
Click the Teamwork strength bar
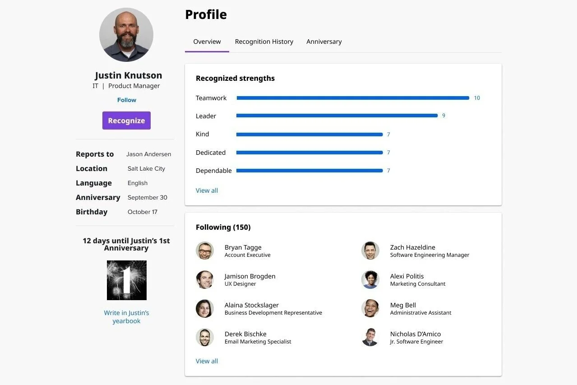353,98
